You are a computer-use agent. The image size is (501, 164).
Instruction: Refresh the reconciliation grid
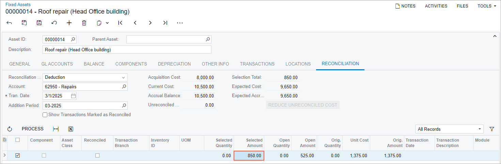[x=10, y=129]
